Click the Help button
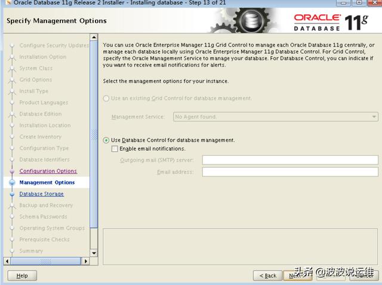 [22, 275]
